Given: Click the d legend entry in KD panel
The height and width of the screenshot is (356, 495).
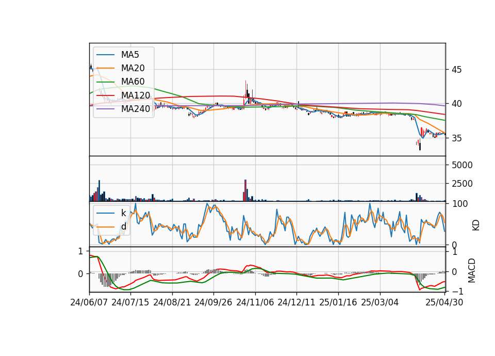Looking at the screenshot, I should click(x=123, y=226).
